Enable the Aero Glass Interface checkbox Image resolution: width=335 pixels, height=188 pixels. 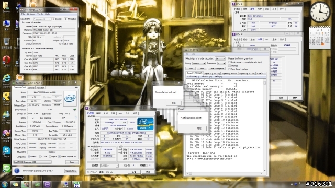tap(229, 69)
